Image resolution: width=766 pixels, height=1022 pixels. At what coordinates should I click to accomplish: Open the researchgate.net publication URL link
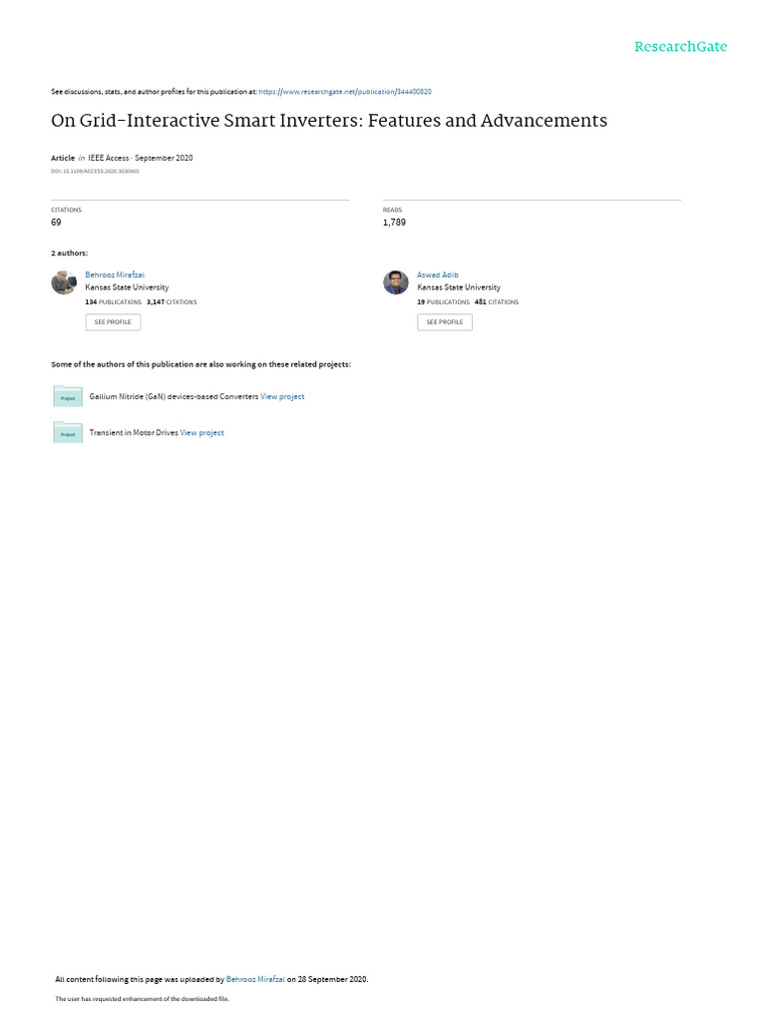[x=344, y=92]
